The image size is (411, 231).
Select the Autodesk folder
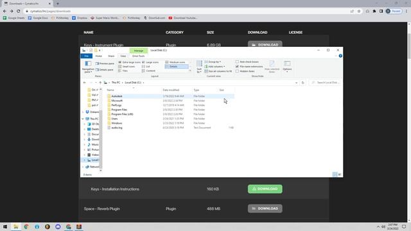[117, 96]
